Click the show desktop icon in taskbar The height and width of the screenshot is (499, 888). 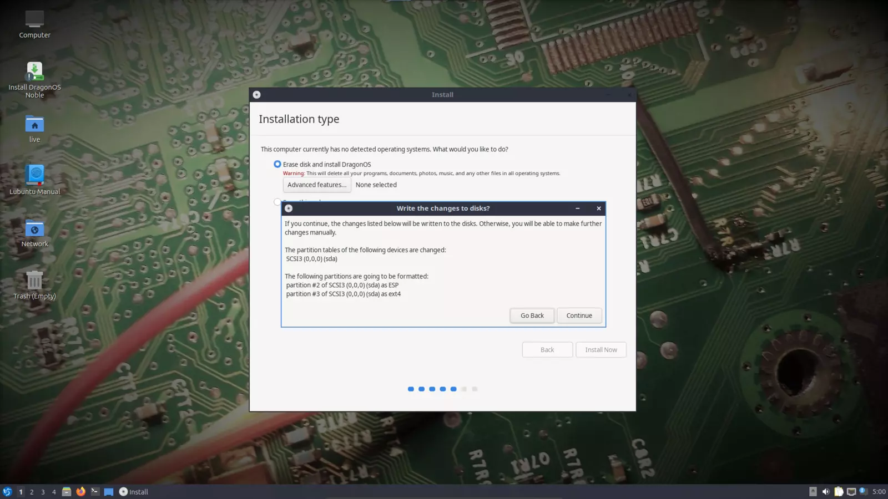[x=109, y=492]
